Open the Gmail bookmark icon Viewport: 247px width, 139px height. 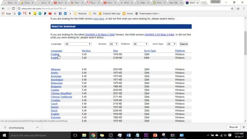(25, 14)
